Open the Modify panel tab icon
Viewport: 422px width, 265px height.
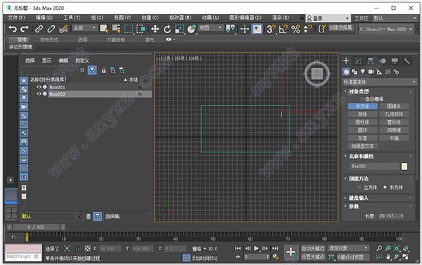pos(358,61)
